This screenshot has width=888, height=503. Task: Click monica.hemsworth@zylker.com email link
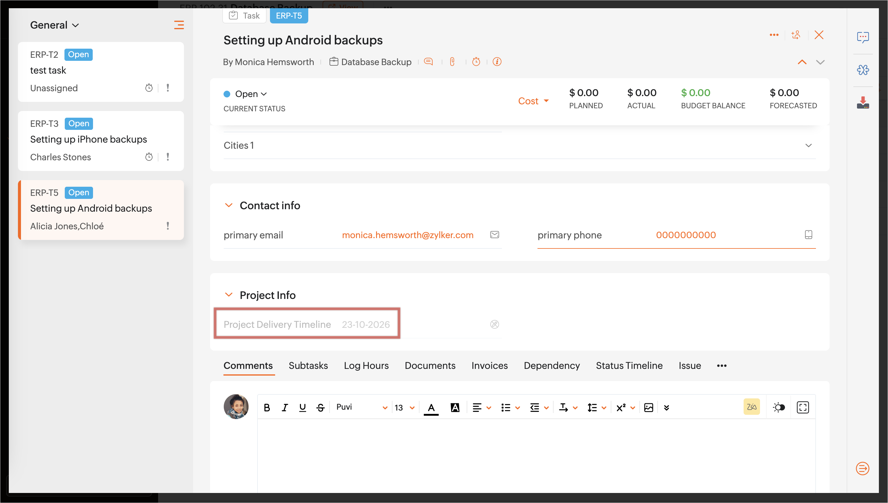click(407, 235)
